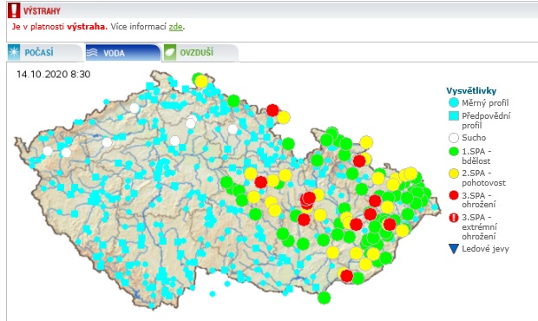Click the Vysvětlivky legend heading
Image resolution: width=538 pixels, height=321 pixels.
[471, 91]
